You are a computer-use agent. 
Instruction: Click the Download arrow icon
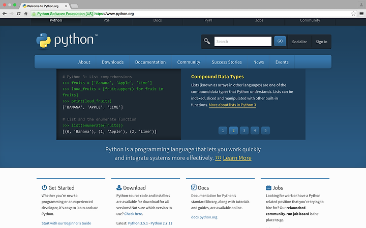[119, 187]
